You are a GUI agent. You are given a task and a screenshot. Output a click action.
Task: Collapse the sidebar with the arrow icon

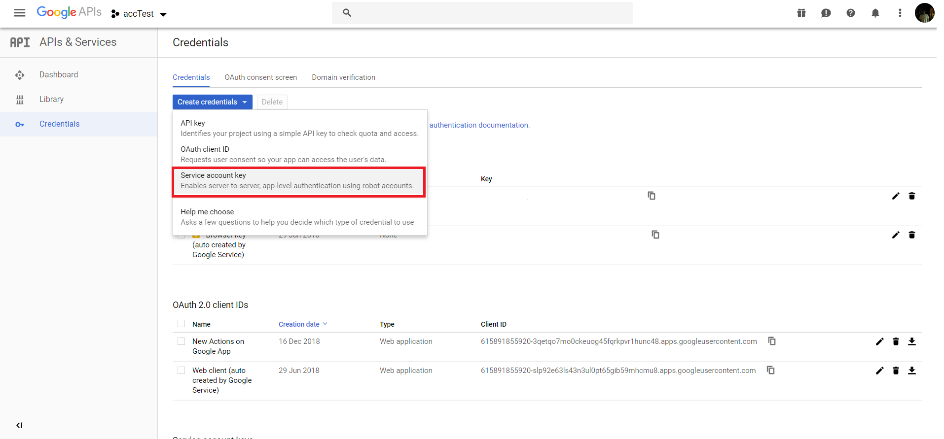click(x=19, y=425)
